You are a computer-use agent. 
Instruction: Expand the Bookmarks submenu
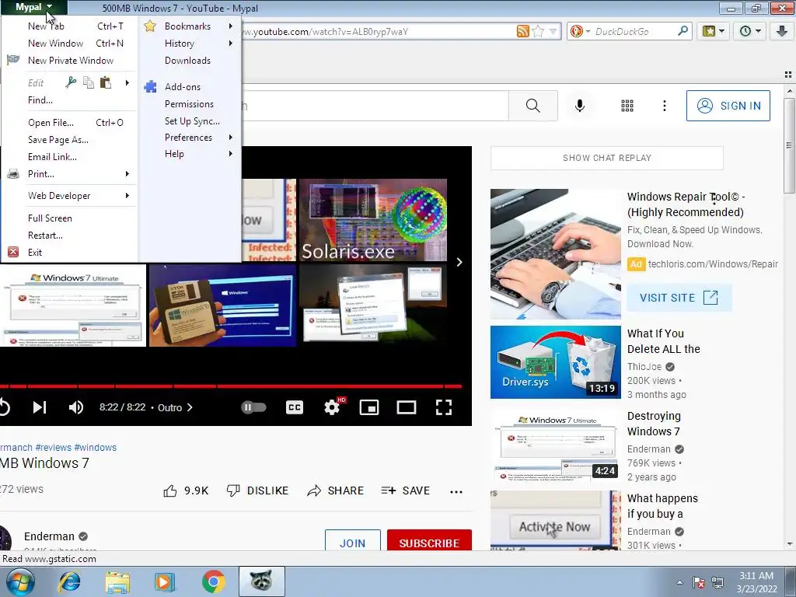click(190, 26)
